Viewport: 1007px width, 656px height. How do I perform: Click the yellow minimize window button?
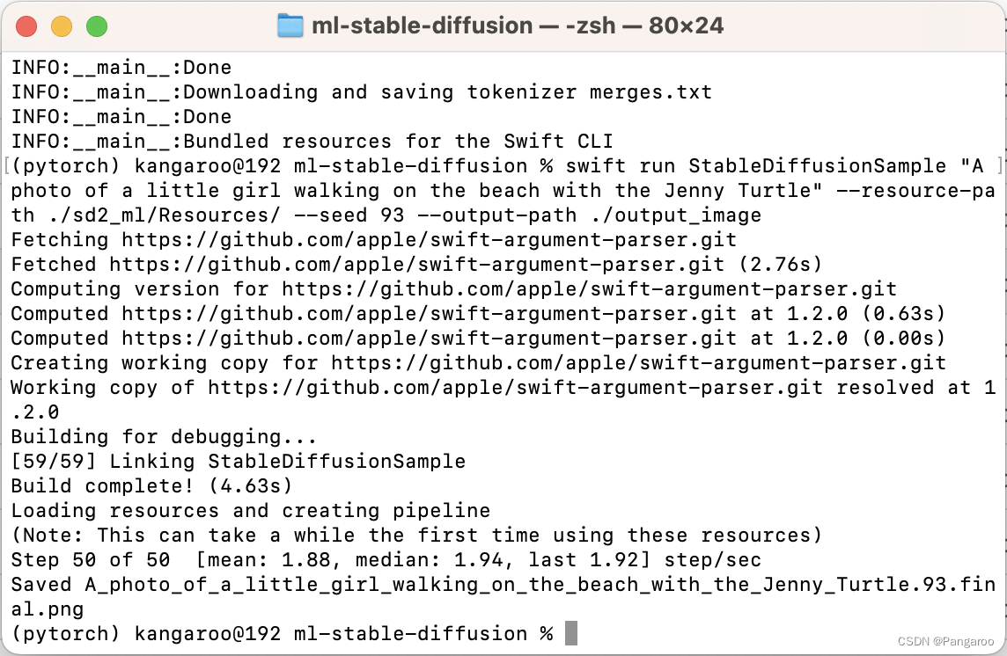pos(62,26)
